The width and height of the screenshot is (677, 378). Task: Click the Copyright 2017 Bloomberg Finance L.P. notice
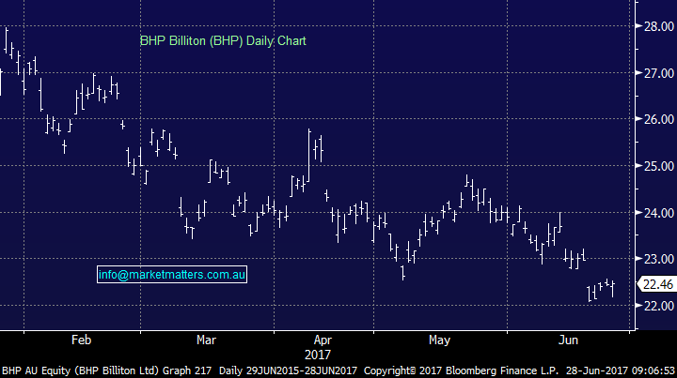point(461,370)
